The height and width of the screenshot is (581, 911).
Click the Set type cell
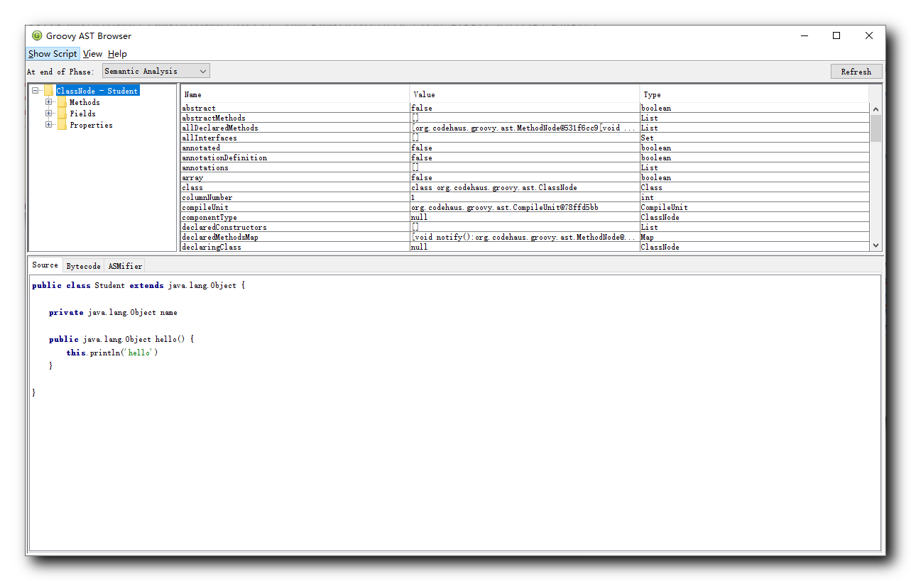pyautogui.click(x=754, y=138)
